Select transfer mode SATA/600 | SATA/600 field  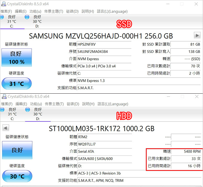click(104, 159)
